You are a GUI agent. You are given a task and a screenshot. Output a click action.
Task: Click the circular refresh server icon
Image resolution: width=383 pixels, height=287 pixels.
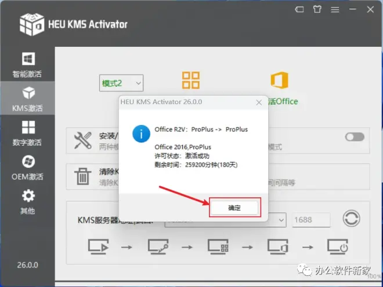[x=351, y=219]
